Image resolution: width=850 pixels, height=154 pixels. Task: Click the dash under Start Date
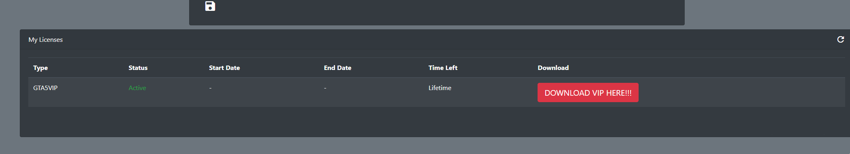[210, 88]
